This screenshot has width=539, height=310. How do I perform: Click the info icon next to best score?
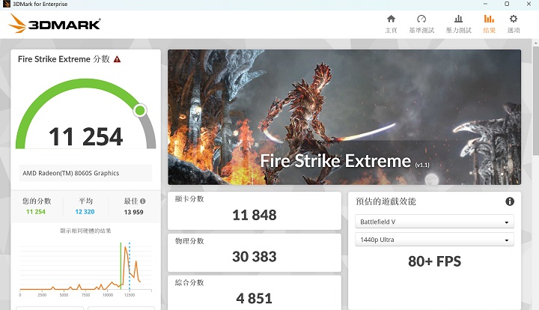pos(143,201)
